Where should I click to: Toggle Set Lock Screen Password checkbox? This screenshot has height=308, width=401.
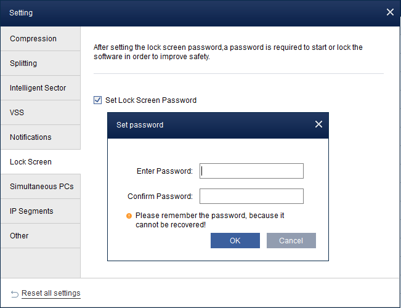point(97,100)
